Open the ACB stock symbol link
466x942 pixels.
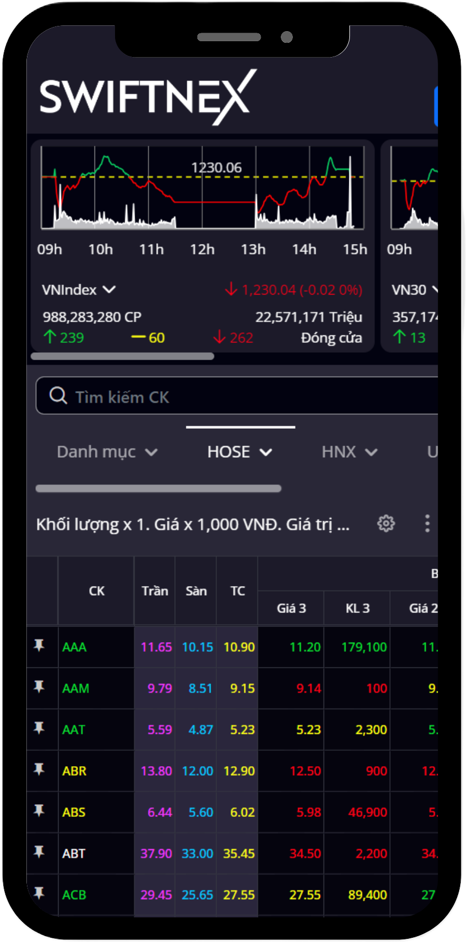coord(74,895)
